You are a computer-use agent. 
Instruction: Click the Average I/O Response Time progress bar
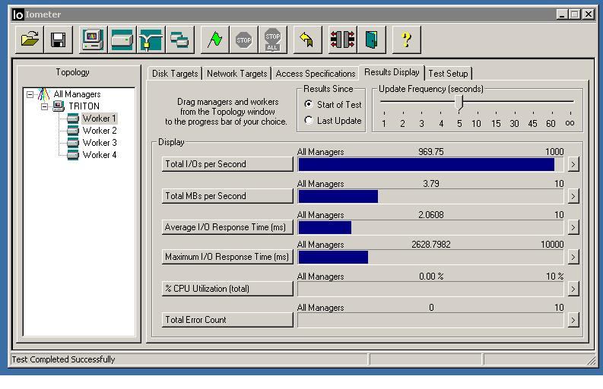[430, 227]
